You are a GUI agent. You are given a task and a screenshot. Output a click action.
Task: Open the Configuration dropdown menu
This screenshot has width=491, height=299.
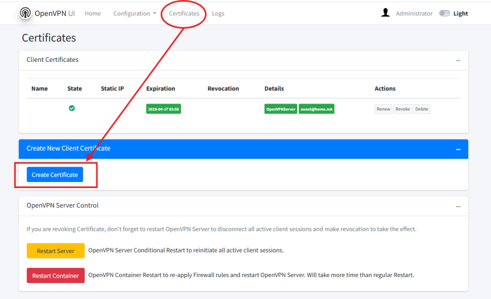pos(134,13)
